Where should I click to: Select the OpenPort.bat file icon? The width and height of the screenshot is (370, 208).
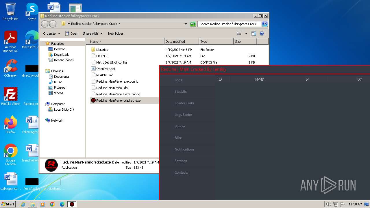[93, 69]
